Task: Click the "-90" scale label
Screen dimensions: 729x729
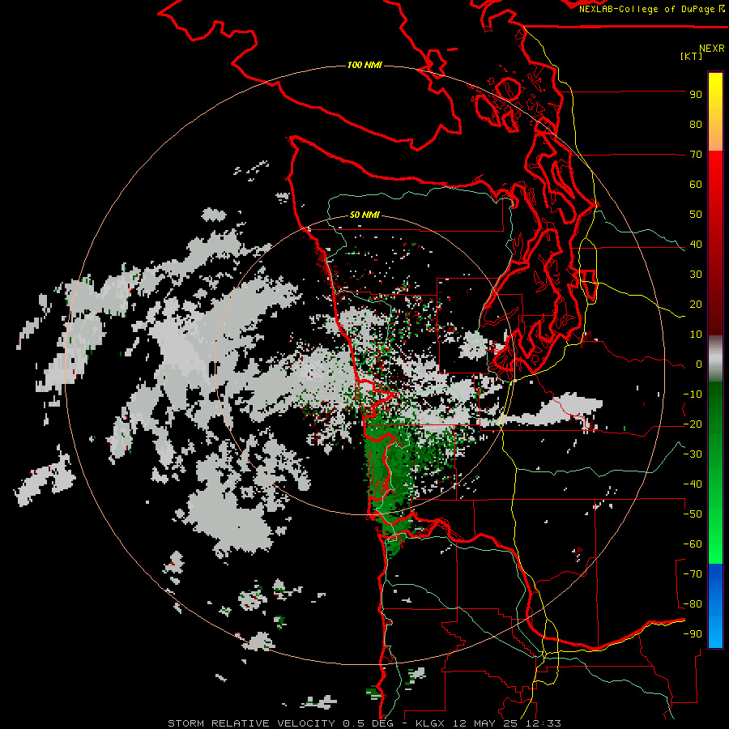Action: (x=693, y=634)
